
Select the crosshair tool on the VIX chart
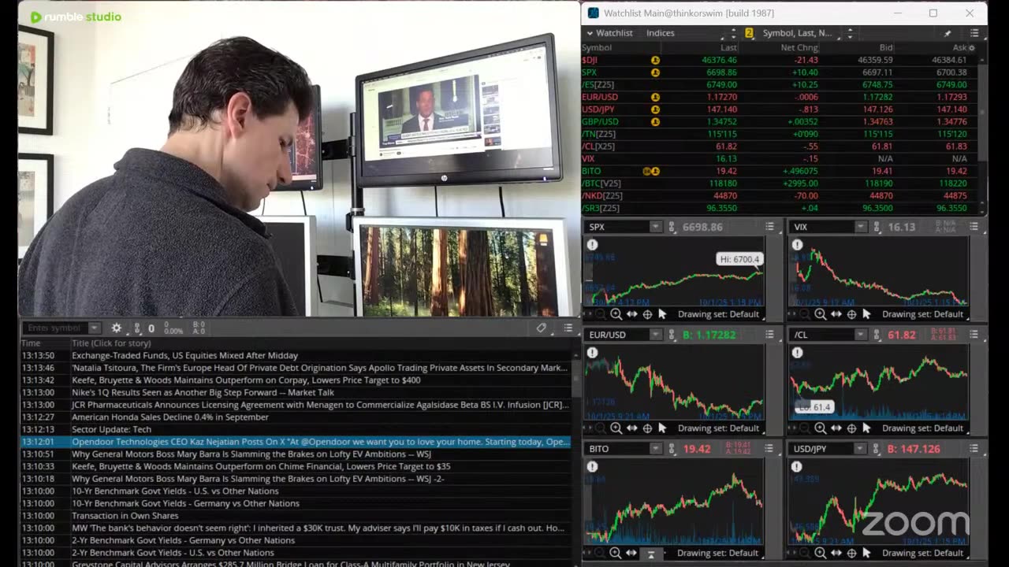(851, 314)
